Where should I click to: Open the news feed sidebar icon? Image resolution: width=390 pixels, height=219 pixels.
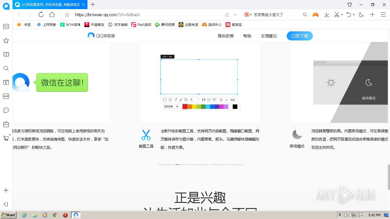coord(6,26)
